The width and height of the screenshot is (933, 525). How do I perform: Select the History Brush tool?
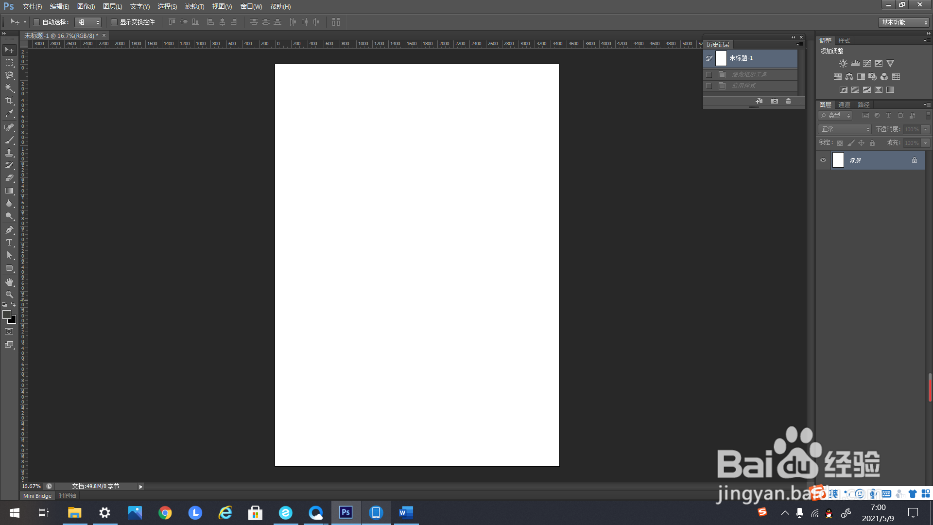point(9,165)
